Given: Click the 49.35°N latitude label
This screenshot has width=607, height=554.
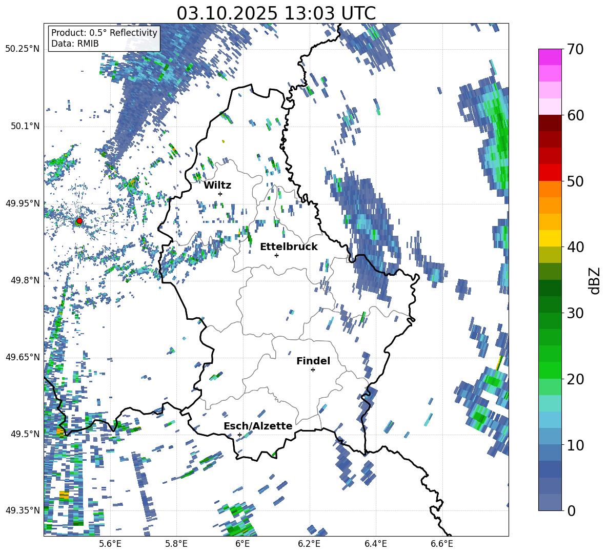Looking at the screenshot, I should point(23,510).
